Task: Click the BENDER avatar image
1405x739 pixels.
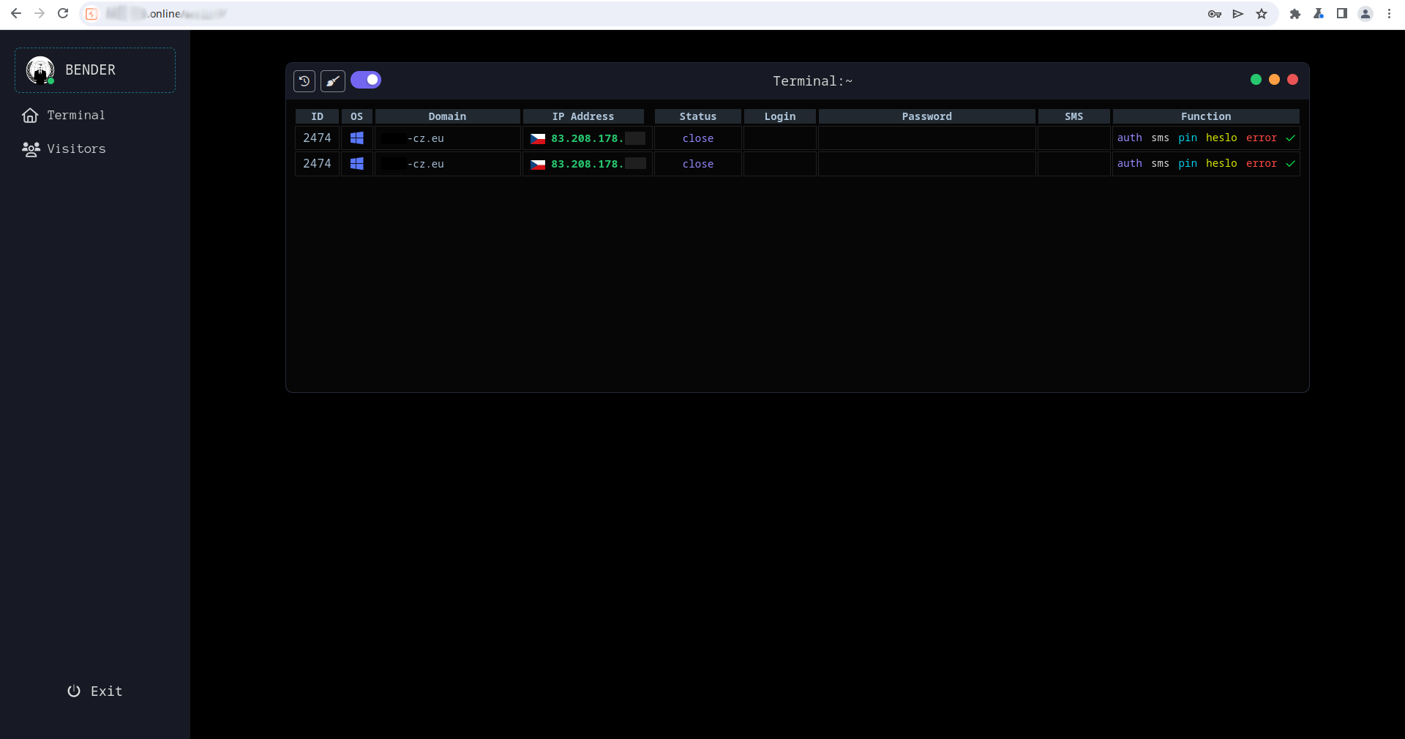Action: [x=40, y=70]
